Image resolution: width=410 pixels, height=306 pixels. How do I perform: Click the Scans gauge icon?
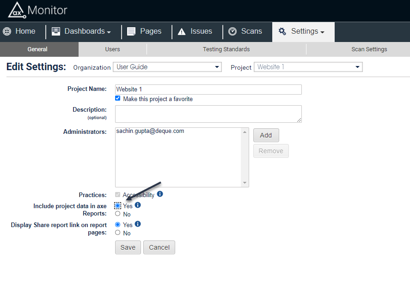point(233,31)
